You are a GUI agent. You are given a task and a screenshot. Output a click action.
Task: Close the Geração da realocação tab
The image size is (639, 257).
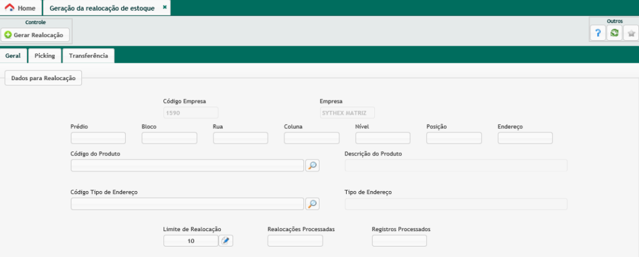tap(165, 7)
